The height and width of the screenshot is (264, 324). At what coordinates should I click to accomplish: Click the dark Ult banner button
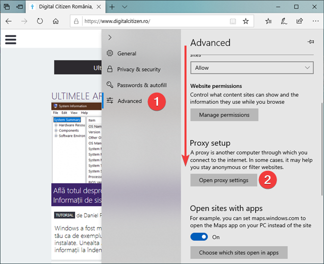point(78,67)
